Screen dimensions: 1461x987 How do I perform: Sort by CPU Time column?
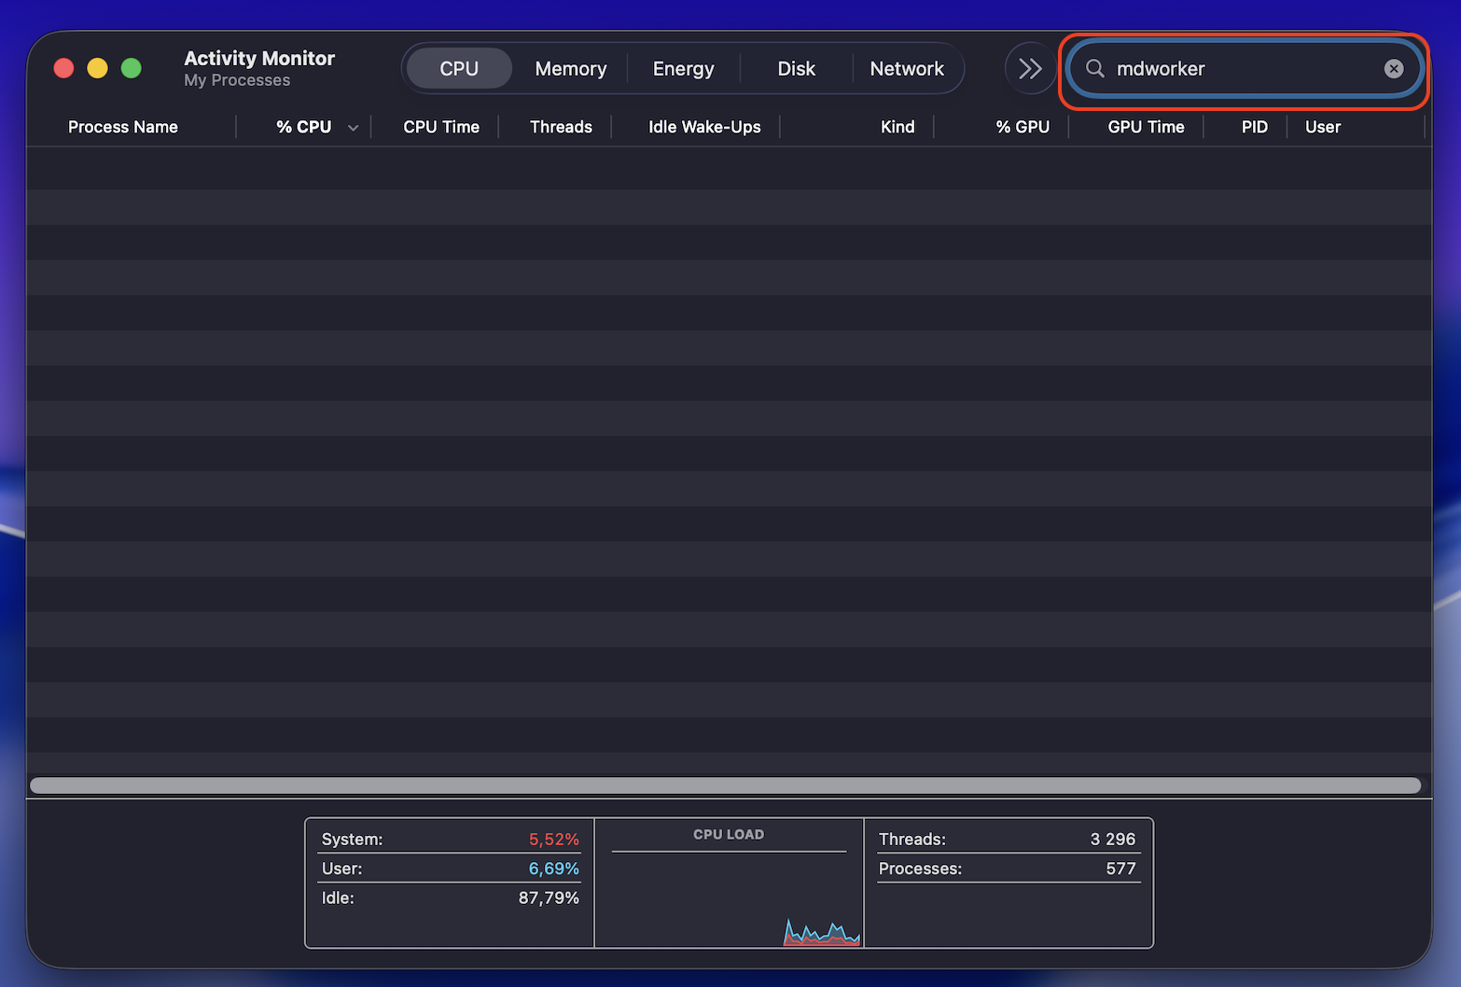(441, 127)
